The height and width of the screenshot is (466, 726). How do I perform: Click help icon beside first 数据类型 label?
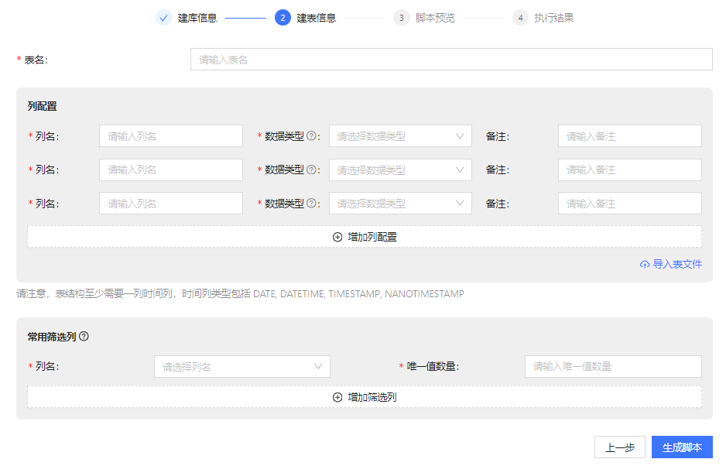tap(312, 136)
